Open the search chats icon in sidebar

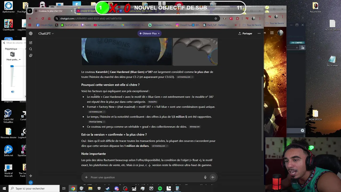[x=31, y=49]
